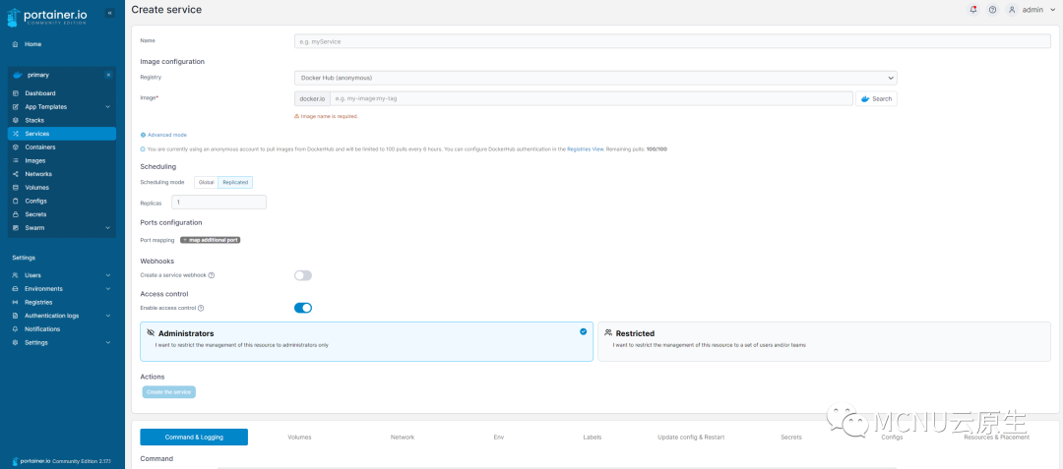Click the Home icon in sidebar
The height and width of the screenshot is (469, 1063).
(15, 44)
